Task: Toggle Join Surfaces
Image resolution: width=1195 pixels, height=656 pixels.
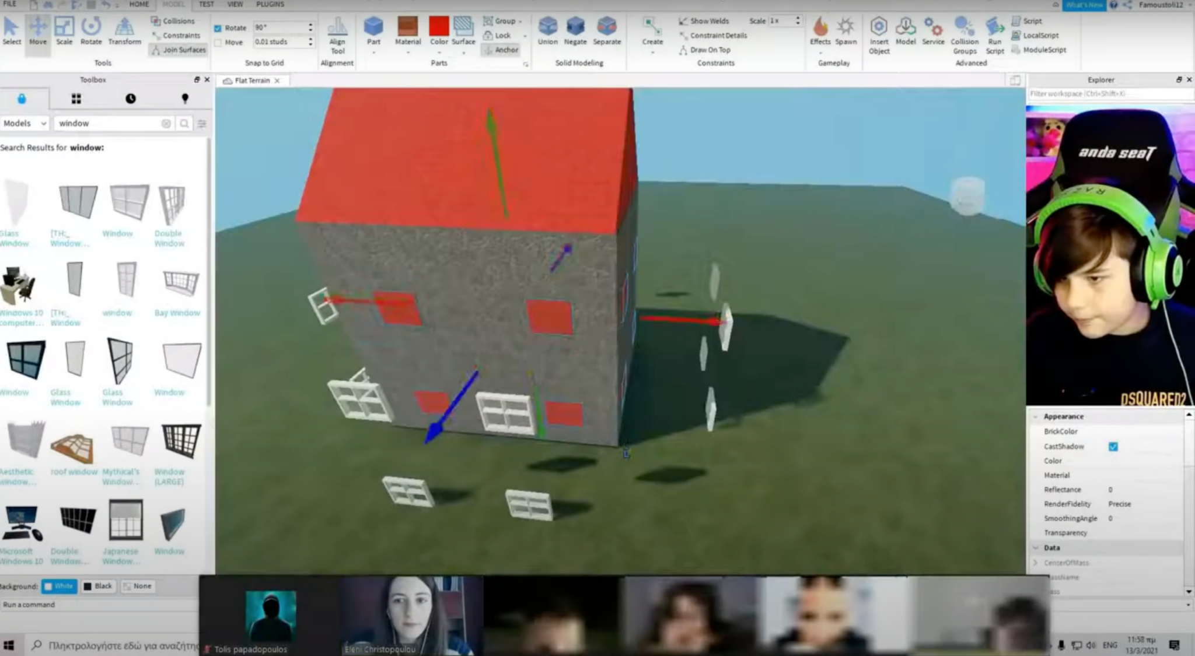Action: [x=179, y=50]
